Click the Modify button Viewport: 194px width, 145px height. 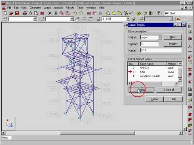point(173,43)
